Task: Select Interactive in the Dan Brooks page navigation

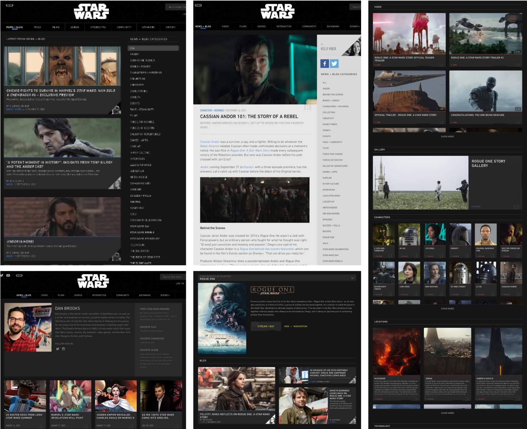Action: [99, 295]
